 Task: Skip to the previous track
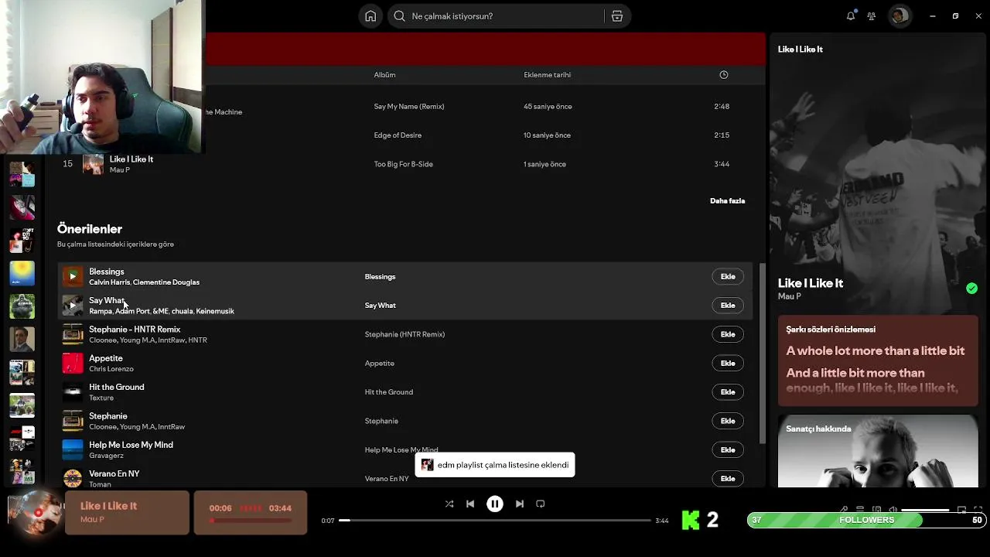pyautogui.click(x=470, y=504)
